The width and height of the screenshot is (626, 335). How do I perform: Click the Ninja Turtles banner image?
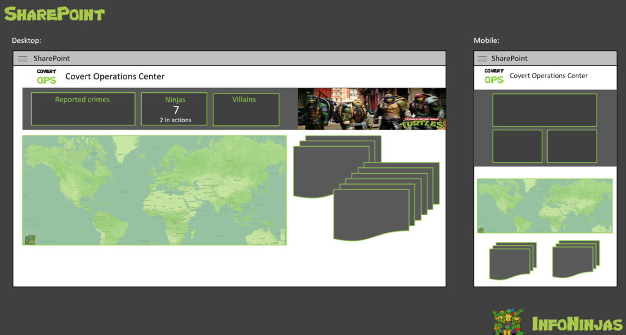tap(372, 109)
